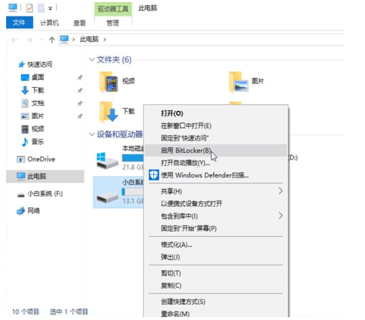This screenshot has width=365, height=320.
Task: Open the 下载 folder with blue arrow
Action: pos(108,112)
